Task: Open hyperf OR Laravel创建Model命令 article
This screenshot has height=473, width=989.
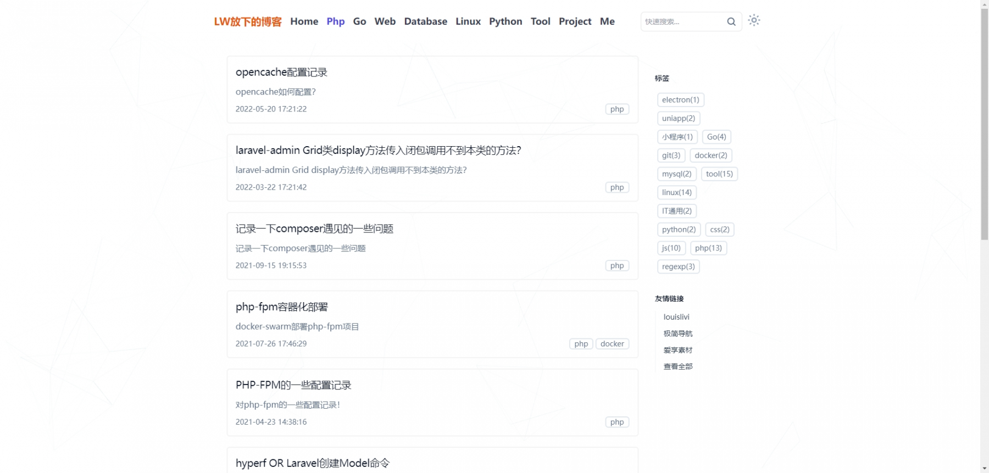Action: click(x=313, y=463)
